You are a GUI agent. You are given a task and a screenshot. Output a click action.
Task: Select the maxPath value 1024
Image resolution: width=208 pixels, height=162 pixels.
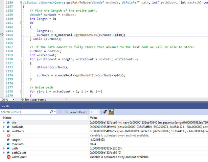point(93,144)
